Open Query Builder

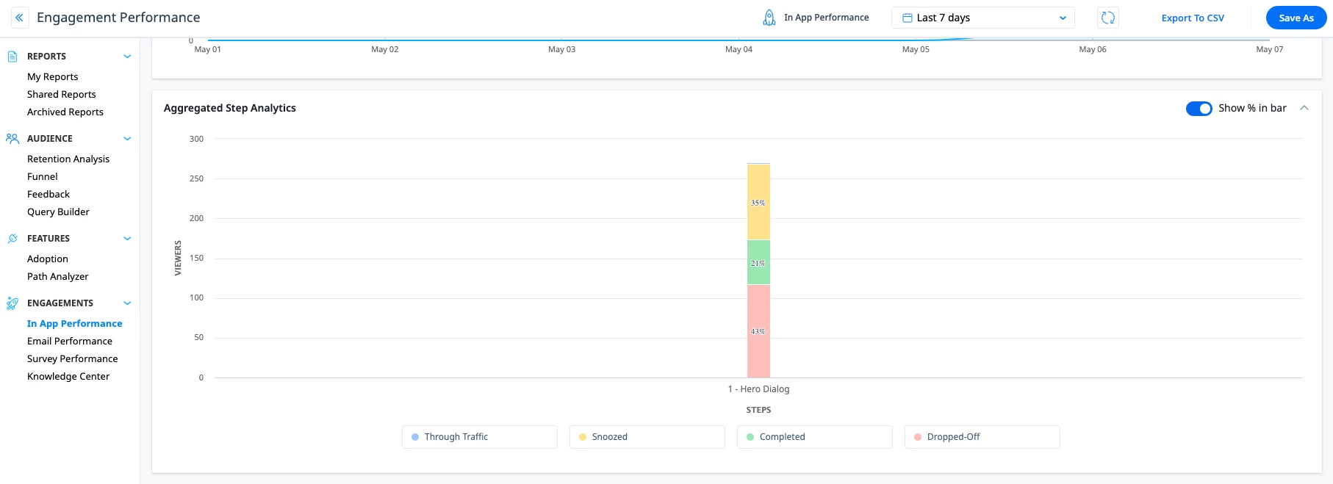(58, 212)
